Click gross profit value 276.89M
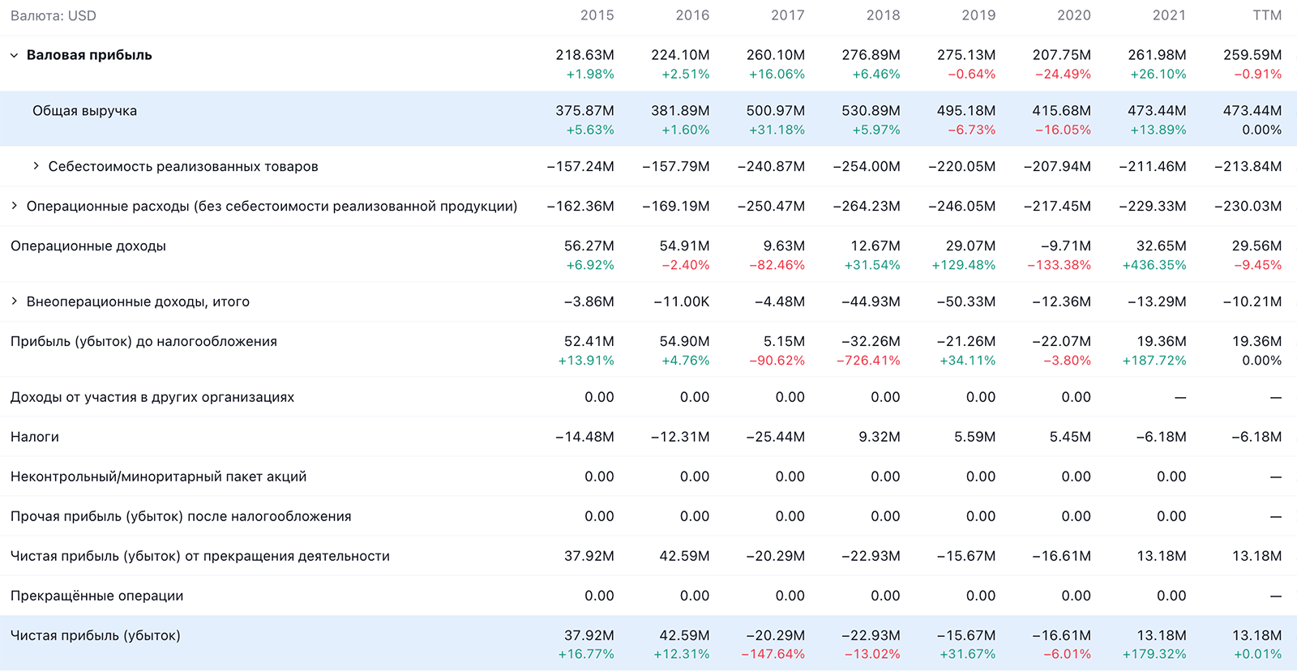This screenshot has height=671, width=1297. 871,55
